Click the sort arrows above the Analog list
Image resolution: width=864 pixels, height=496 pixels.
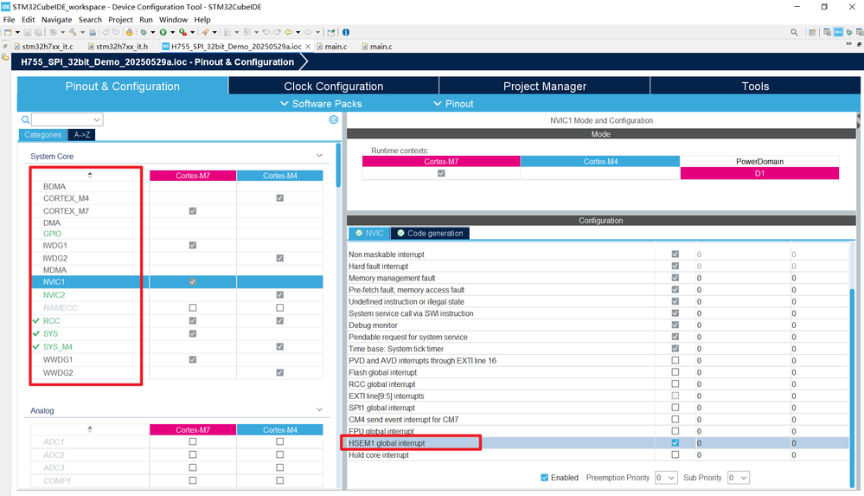point(90,428)
